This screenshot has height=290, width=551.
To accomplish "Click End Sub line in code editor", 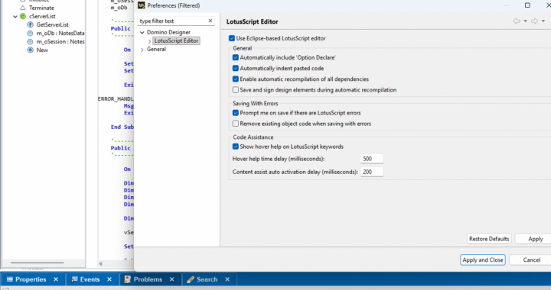I will click(x=122, y=127).
